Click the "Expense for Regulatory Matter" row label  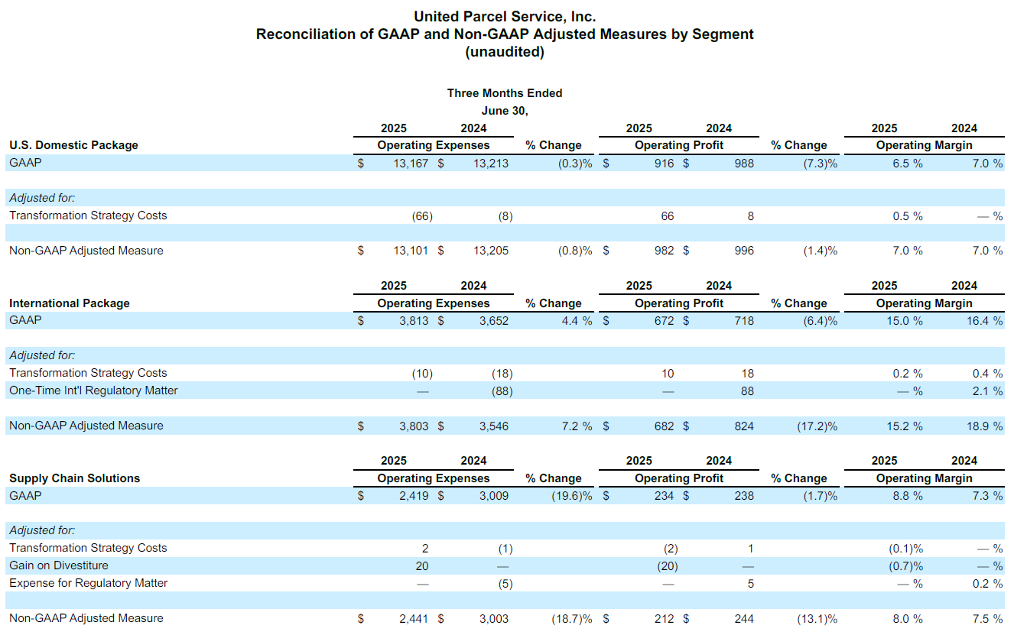tap(88, 583)
